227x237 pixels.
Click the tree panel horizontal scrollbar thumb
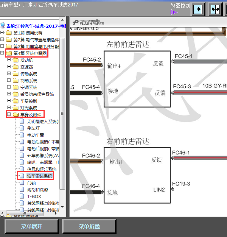pyautogui.click(x=25, y=213)
